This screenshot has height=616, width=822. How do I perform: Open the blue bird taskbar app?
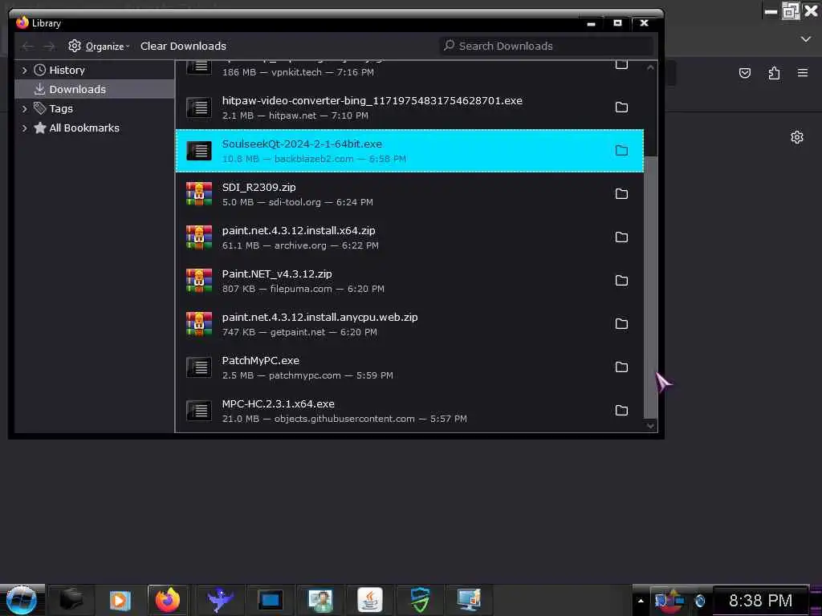click(220, 600)
